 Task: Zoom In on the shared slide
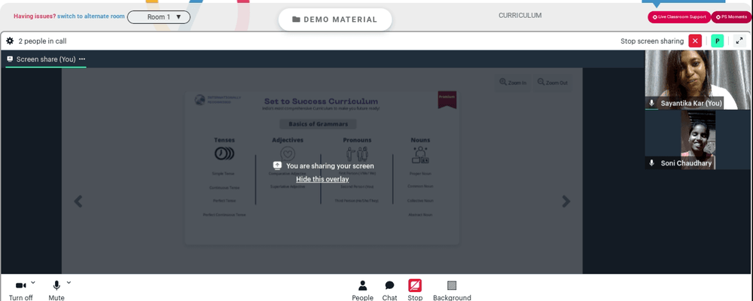513,83
